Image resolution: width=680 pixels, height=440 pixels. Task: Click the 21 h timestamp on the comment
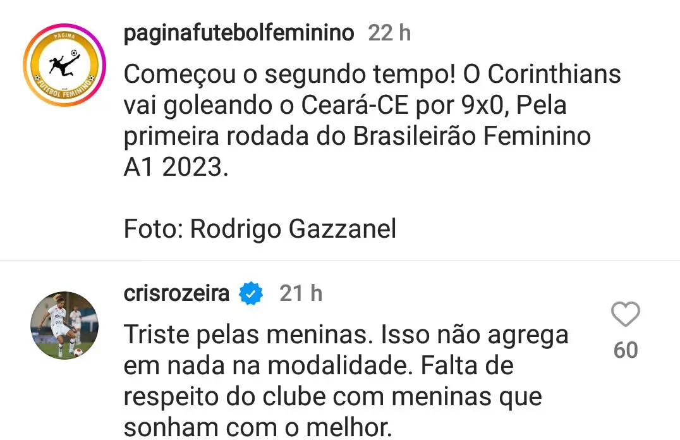pos(300,293)
